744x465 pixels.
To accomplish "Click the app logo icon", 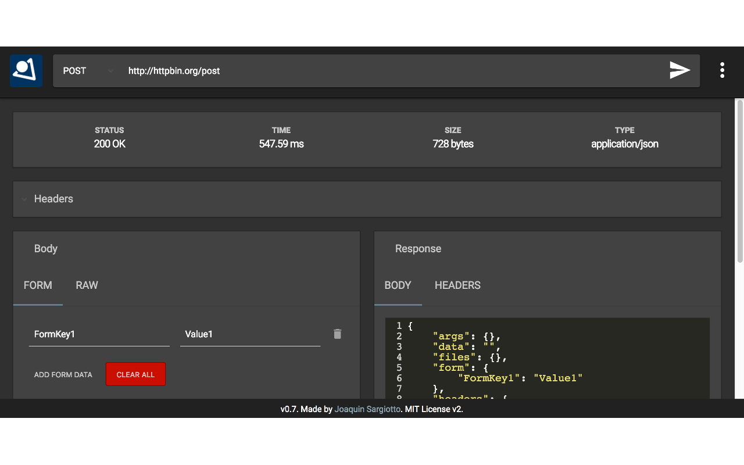I will pyautogui.click(x=26, y=71).
